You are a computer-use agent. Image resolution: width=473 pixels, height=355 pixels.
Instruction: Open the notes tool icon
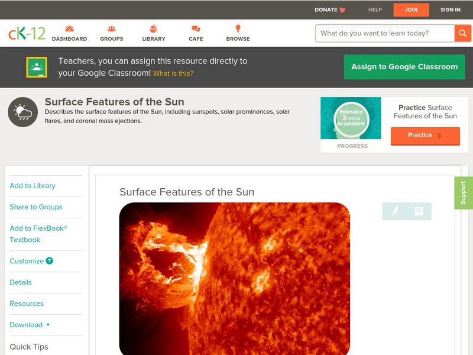coord(419,211)
